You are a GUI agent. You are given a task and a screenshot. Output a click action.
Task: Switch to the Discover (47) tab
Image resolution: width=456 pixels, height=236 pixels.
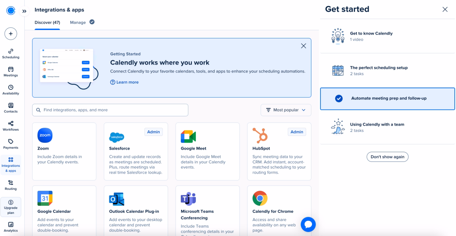point(47,22)
